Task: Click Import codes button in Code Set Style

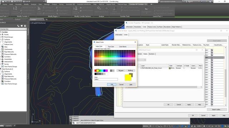Action: pos(217,110)
